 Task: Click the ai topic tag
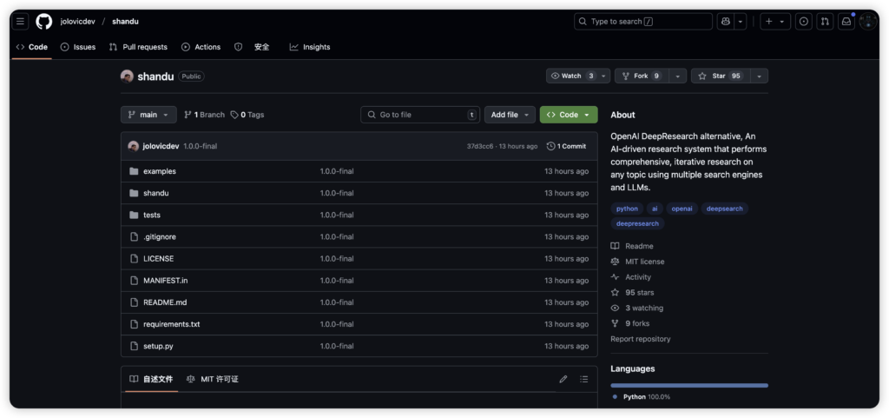(655, 209)
